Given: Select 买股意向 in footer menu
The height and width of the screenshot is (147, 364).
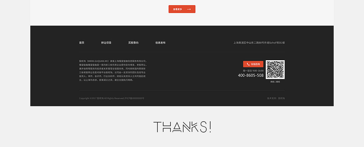Looking at the screenshot, I should 133,43.
